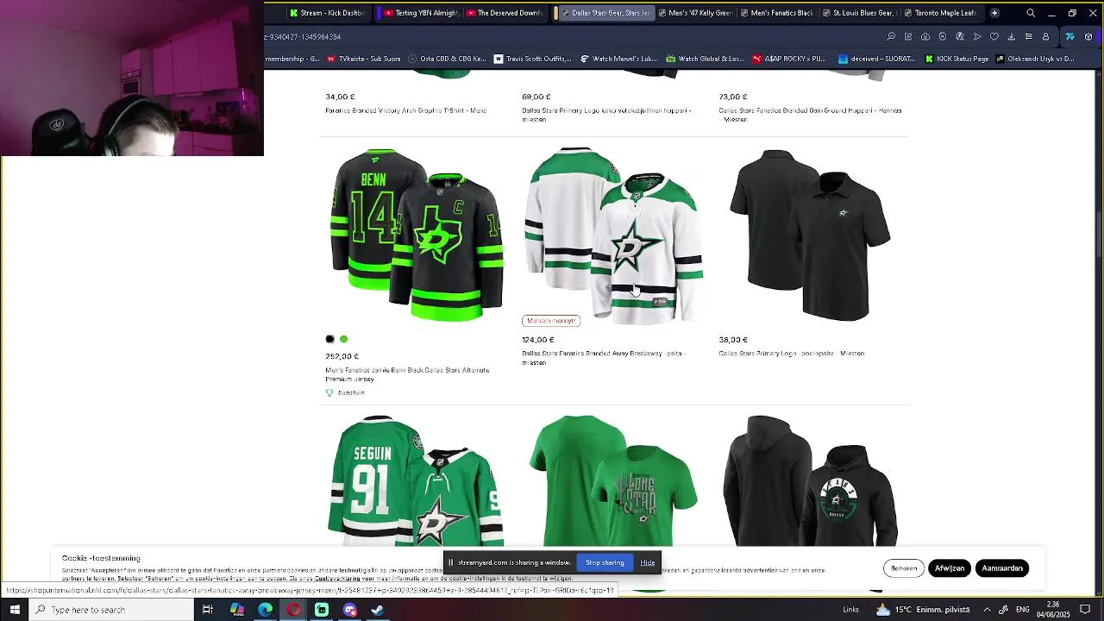Screen dimensions: 1104x621
Task: Open Watch Global & Loc... bookmark
Action: click(705, 59)
